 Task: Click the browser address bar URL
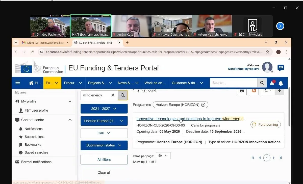point(154,52)
